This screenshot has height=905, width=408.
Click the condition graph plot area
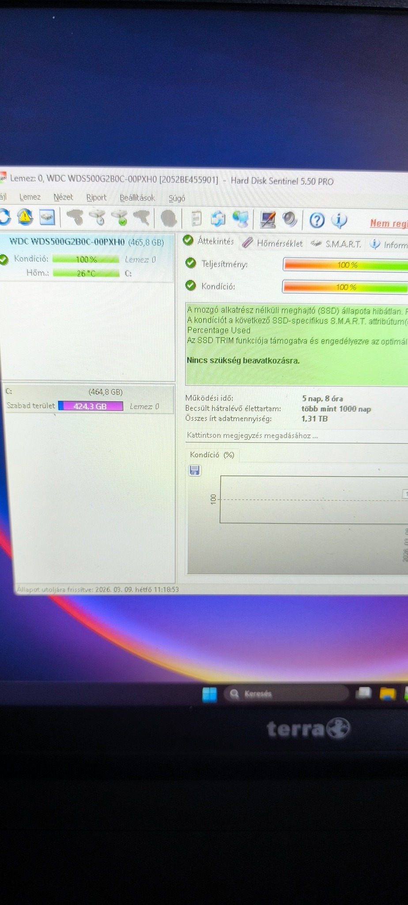(x=314, y=499)
